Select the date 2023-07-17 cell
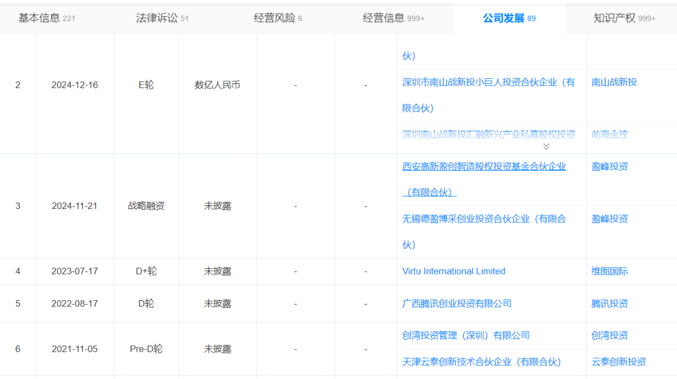This screenshot has height=379, width=677. coord(75,271)
